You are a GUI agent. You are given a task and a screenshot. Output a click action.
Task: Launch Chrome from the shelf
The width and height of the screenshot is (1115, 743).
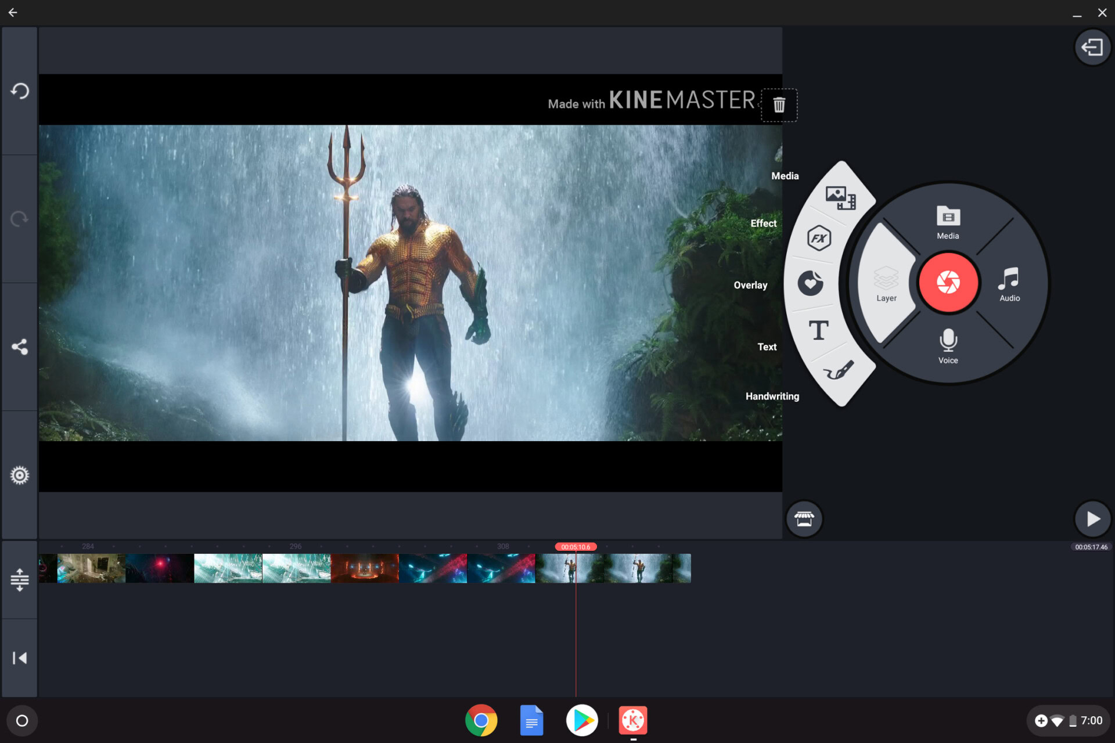click(x=480, y=720)
